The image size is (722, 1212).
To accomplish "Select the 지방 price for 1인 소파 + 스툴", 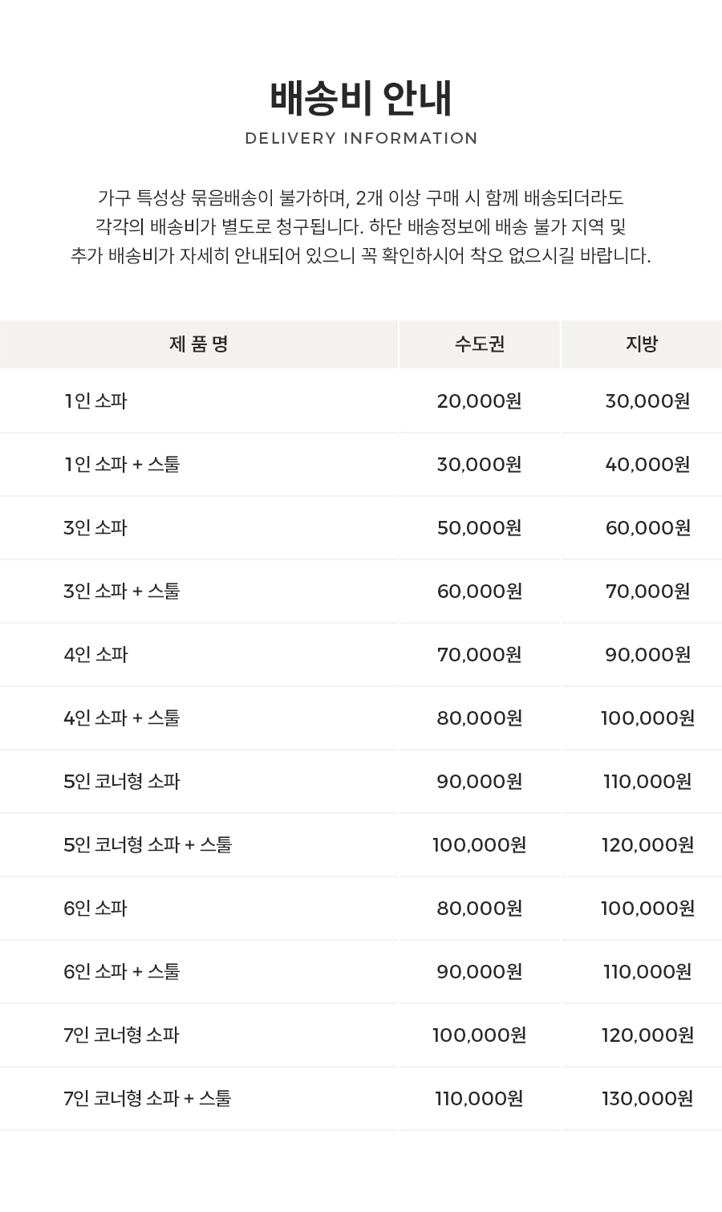I will point(647,464).
